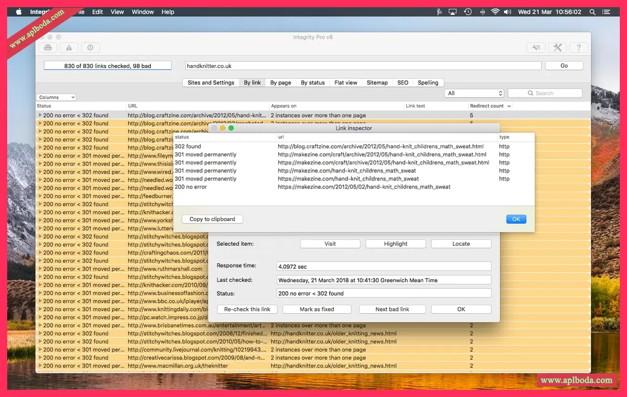The image size is (627, 397).
Task: Click the Wi-Fi status icon
Action: coord(495,12)
